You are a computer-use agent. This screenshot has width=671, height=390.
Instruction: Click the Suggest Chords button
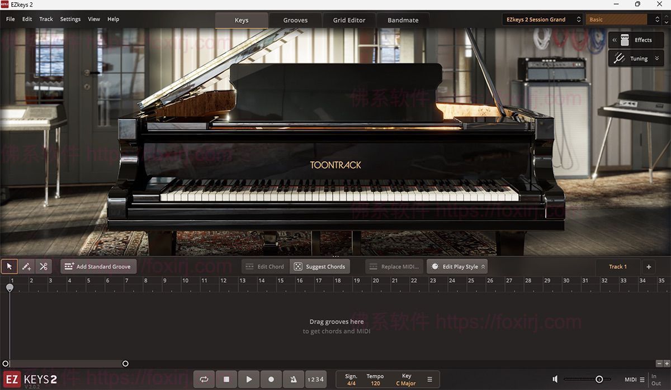320,267
